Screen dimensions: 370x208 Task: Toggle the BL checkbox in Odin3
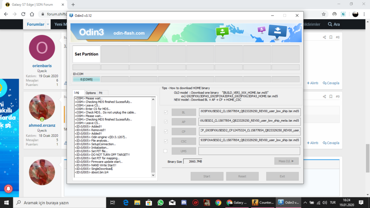[166, 112]
